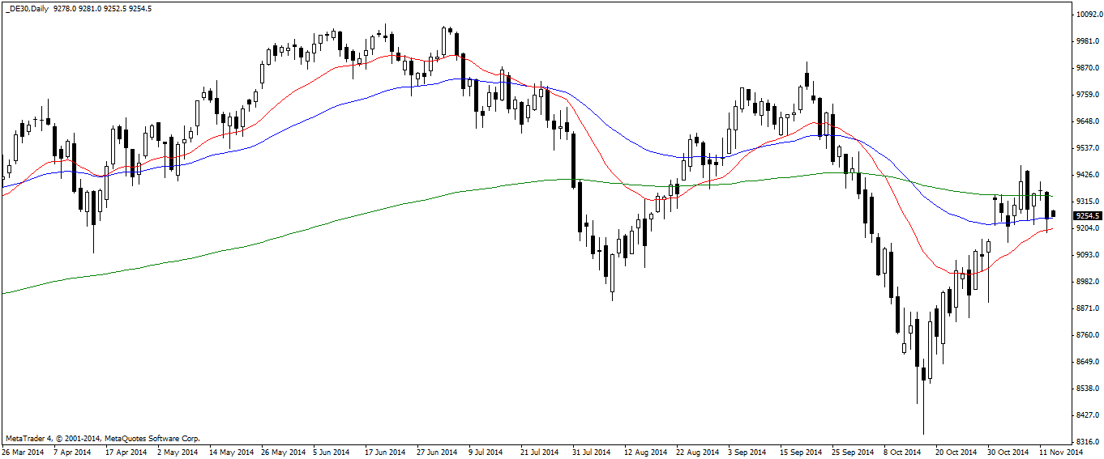The image size is (1104, 459).
Task: Click the 31 Jul 2014 date label
Action: pyautogui.click(x=592, y=452)
